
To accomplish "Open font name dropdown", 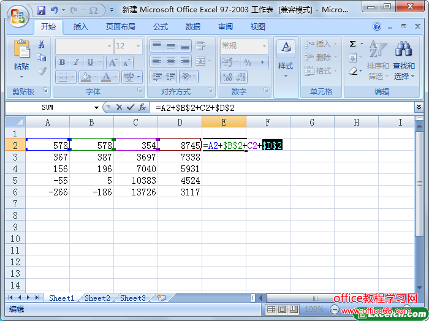I will [109, 46].
